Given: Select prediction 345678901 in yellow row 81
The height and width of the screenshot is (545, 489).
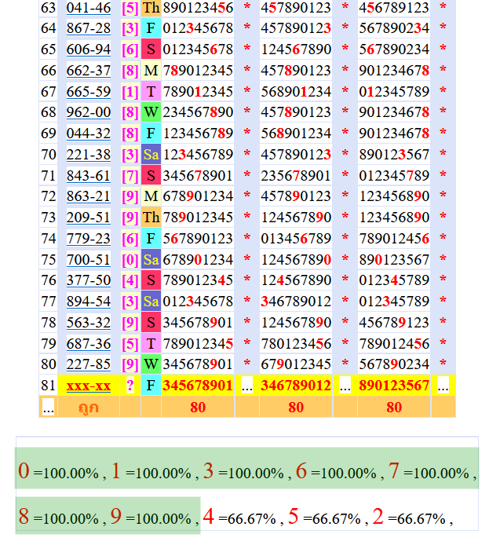Looking at the screenshot, I should click(x=198, y=386).
